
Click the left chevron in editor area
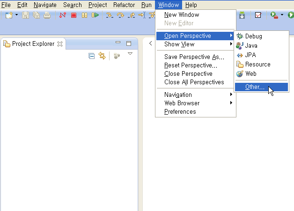(x=151, y=44)
